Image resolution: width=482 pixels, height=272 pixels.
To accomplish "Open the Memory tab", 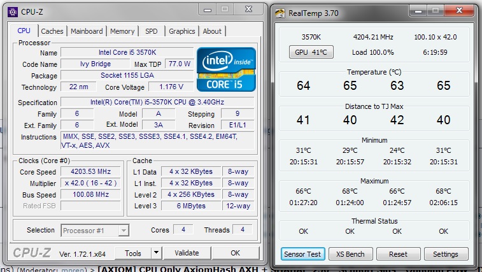I will coord(122,31).
